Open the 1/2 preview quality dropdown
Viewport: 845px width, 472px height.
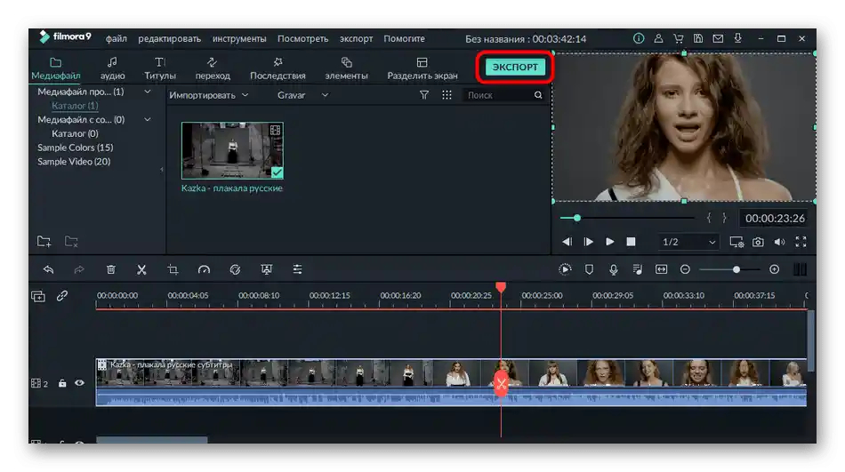688,242
